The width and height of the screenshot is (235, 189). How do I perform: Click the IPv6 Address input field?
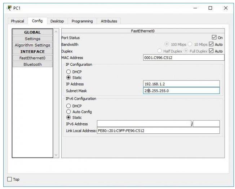144,124
